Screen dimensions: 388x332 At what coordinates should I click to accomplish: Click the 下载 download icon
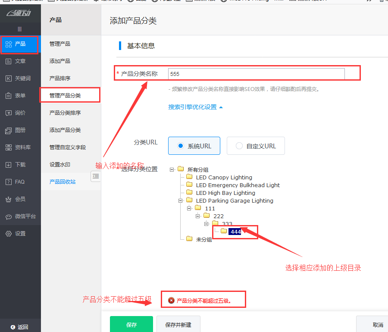tap(9, 165)
